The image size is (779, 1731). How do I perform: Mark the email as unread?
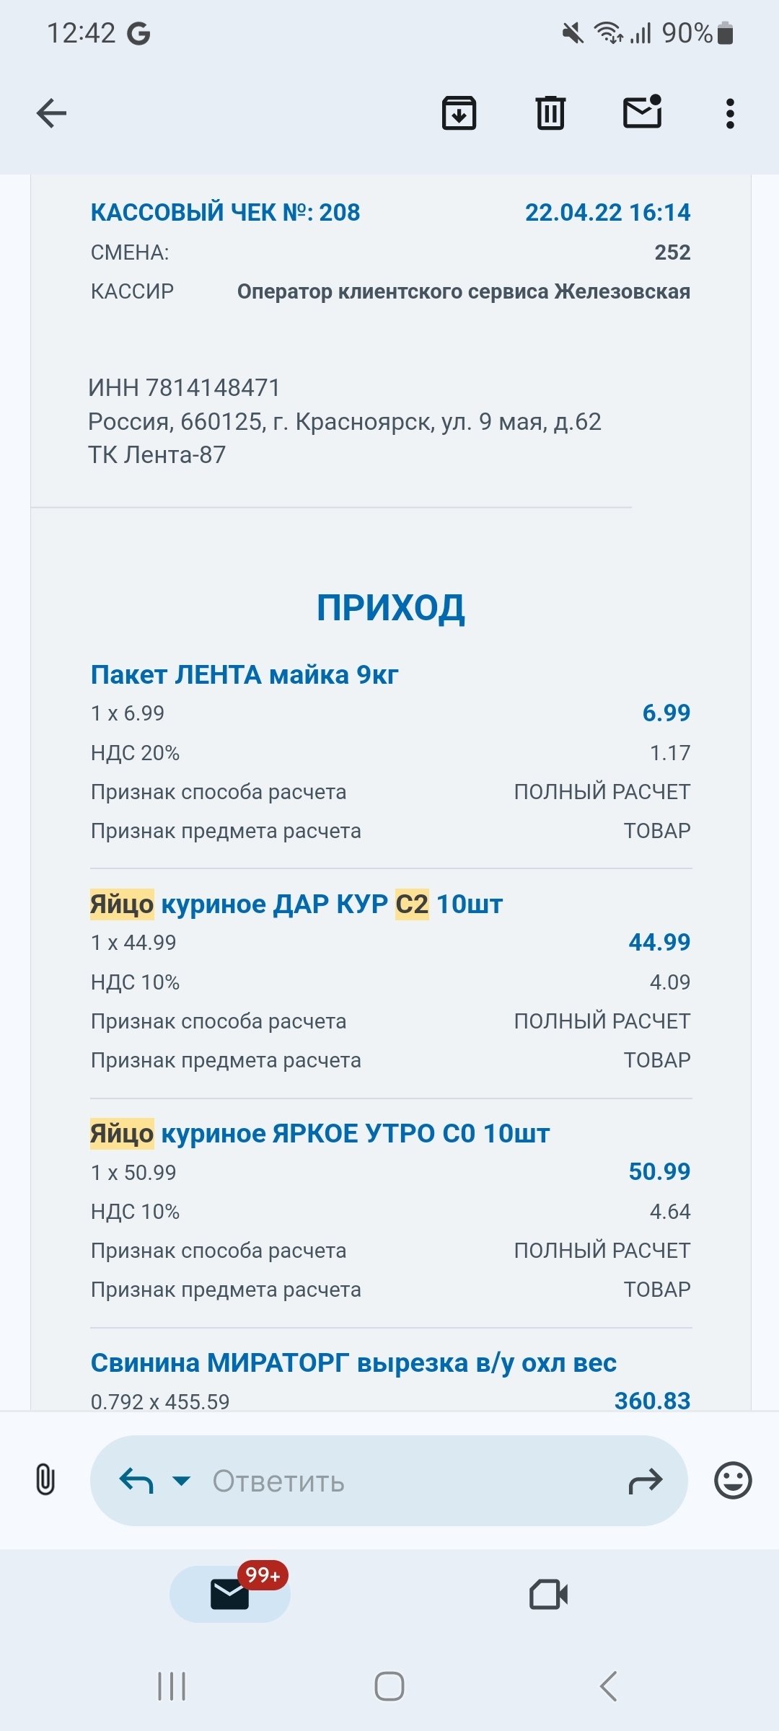click(x=642, y=113)
